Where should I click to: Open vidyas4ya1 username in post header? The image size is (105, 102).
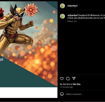(72, 6)
